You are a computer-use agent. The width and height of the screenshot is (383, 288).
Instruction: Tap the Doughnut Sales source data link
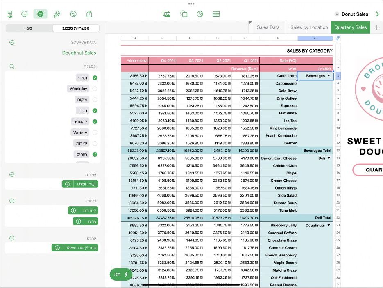click(x=79, y=53)
